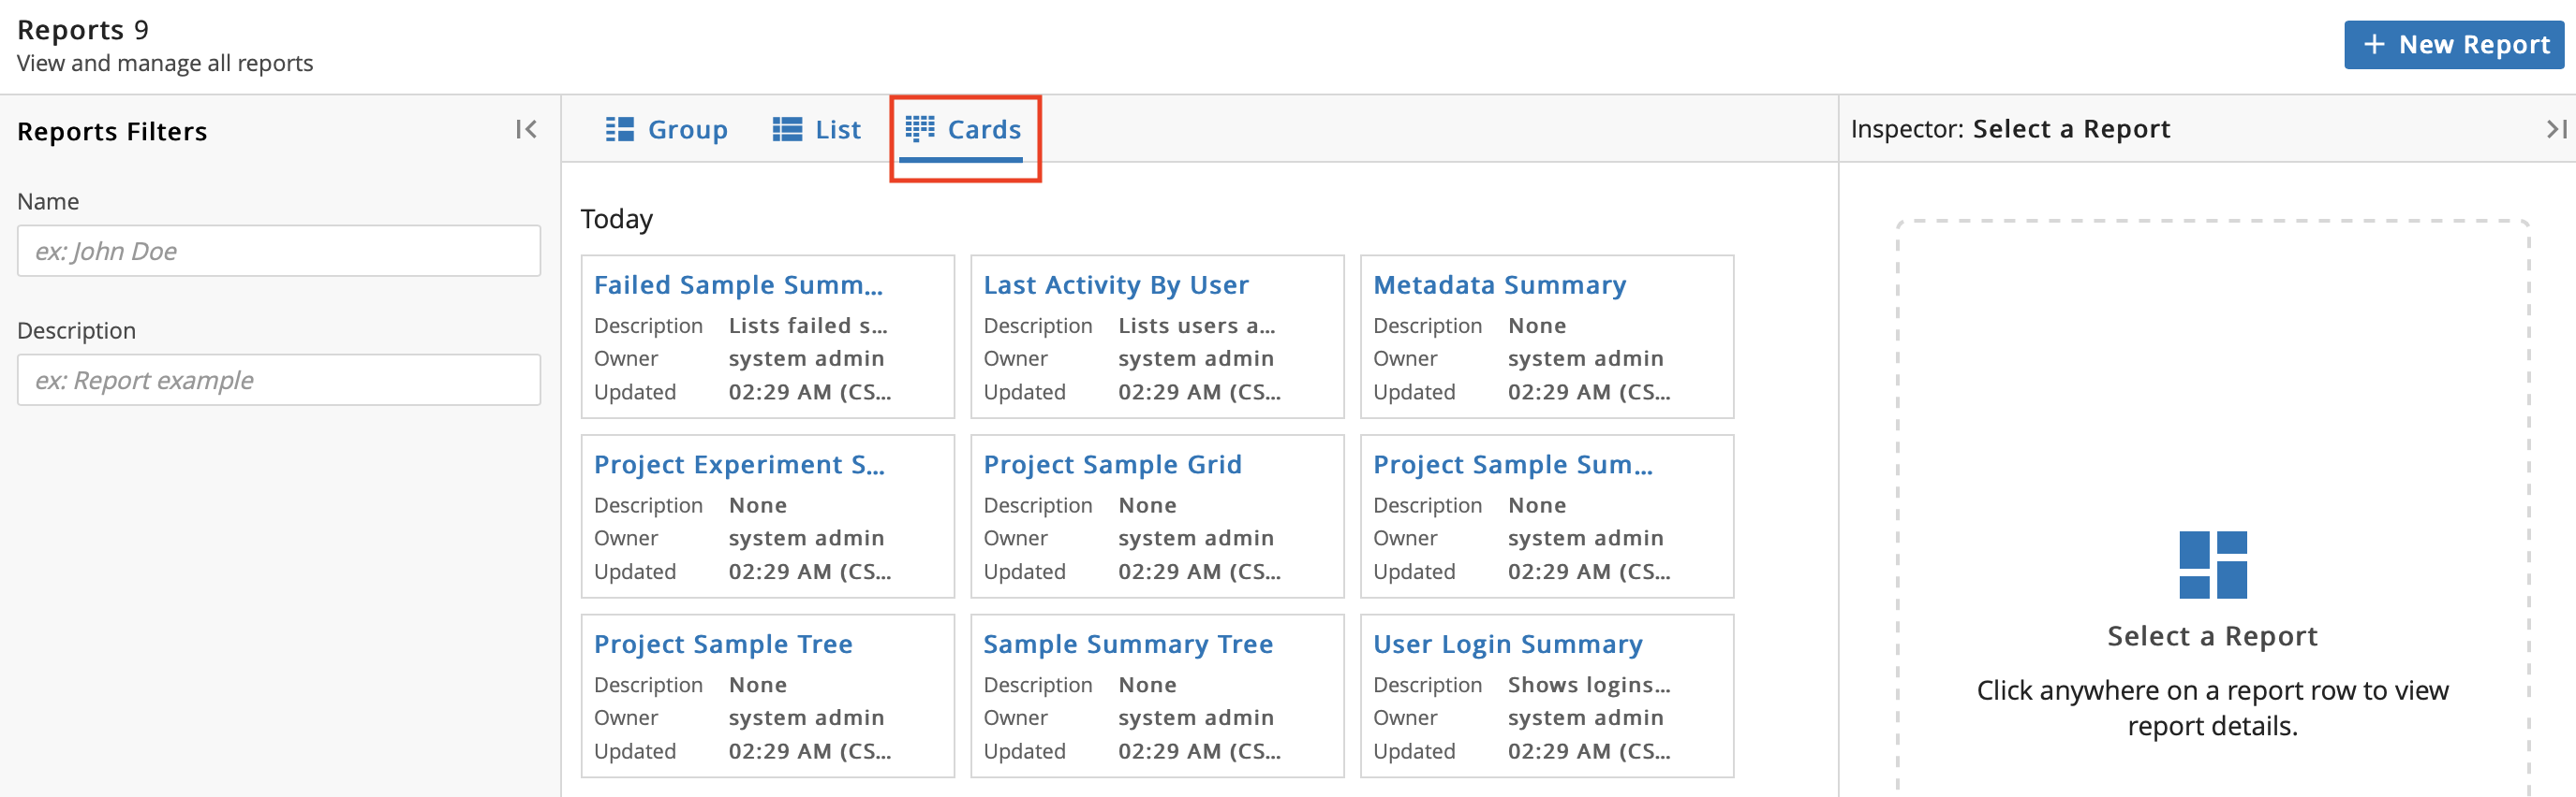Screen dimensions: 2576x797
Task: Open the Metadata Summary report
Action: click(x=1499, y=285)
